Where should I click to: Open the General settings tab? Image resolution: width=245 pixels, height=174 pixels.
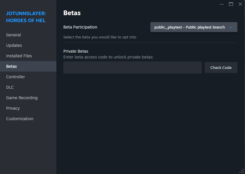[28, 35]
